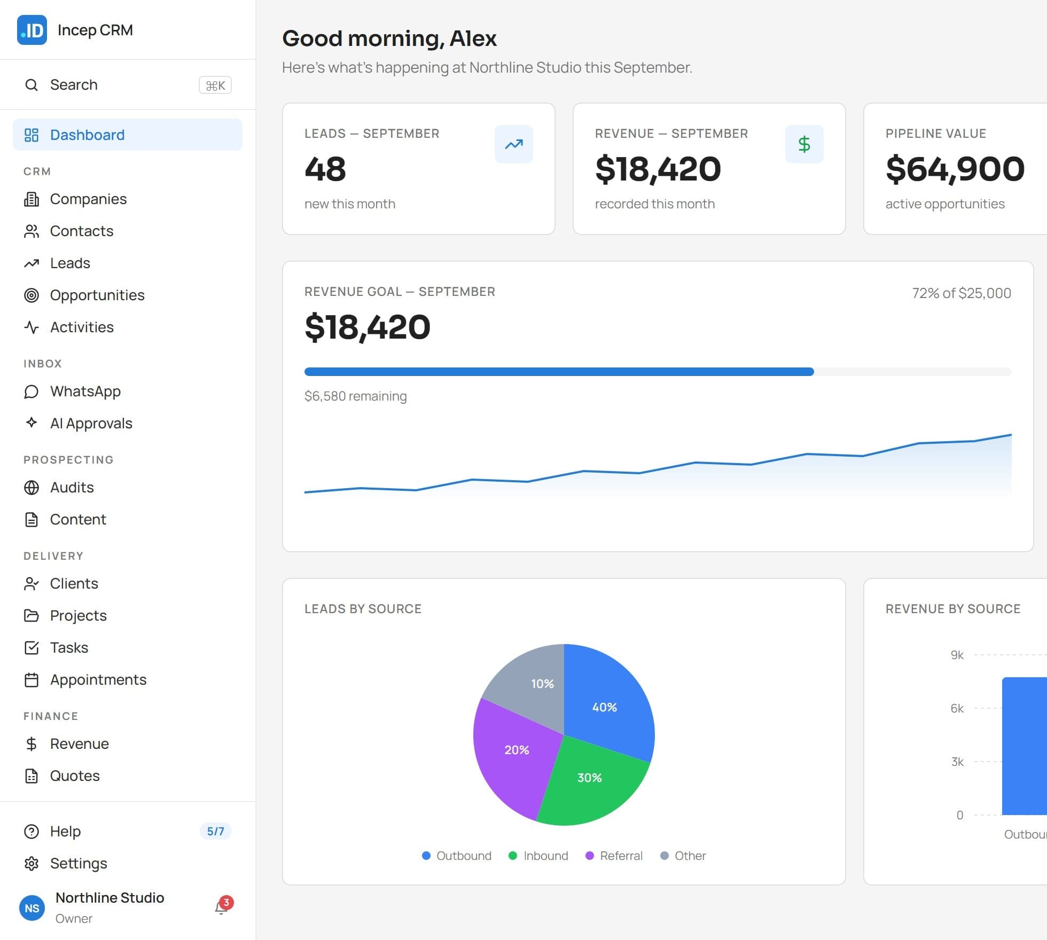Viewport: 1047px width, 940px height.
Task: Click the $64,900 pipeline value figure
Action: (x=955, y=169)
